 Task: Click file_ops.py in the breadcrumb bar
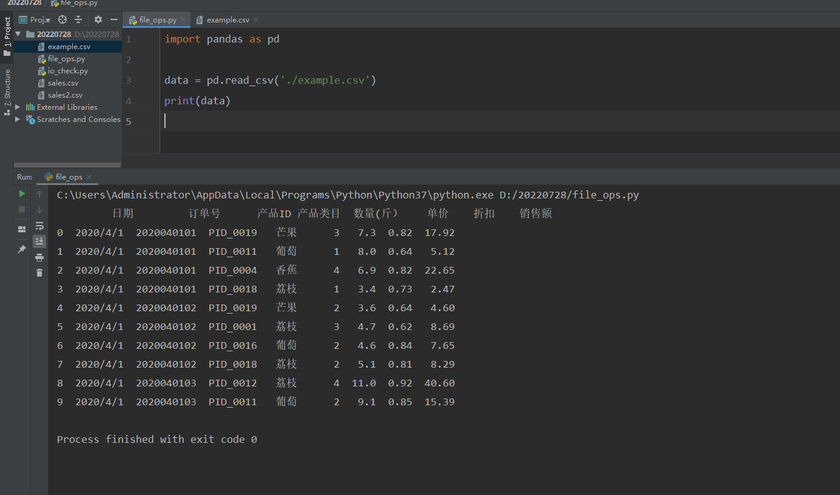pos(74,3)
